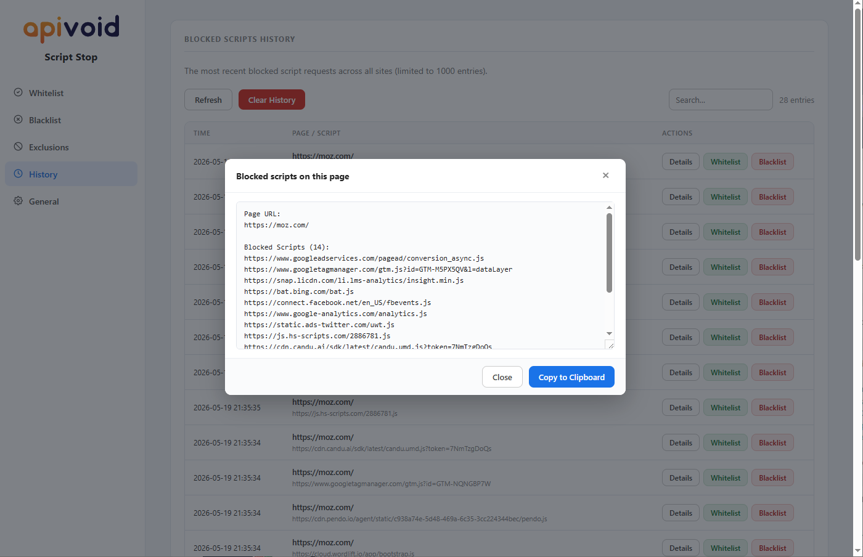Click the google-analytics.com/analytics.js line
Screen dimensions: 863x557
[335, 314]
